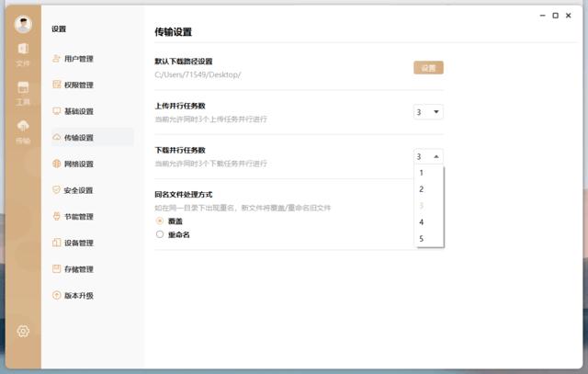Click the 节能管理 plug icon
This screenshot has height=374, width=588.
coord(56,217)
